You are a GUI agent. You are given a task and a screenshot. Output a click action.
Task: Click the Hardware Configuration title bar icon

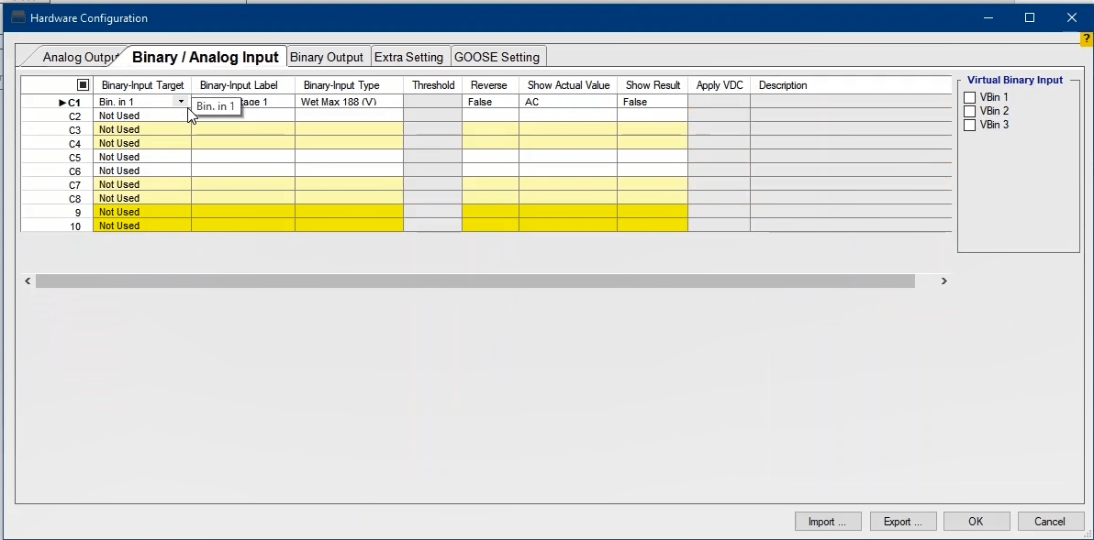pos(18,17)
